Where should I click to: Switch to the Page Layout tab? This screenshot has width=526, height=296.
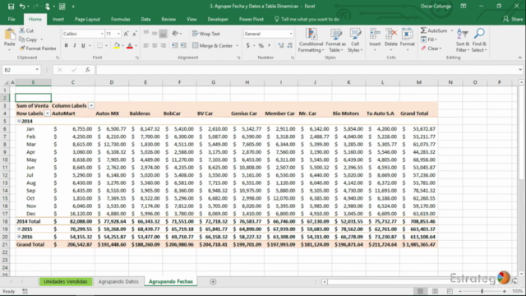coord(87,19)
